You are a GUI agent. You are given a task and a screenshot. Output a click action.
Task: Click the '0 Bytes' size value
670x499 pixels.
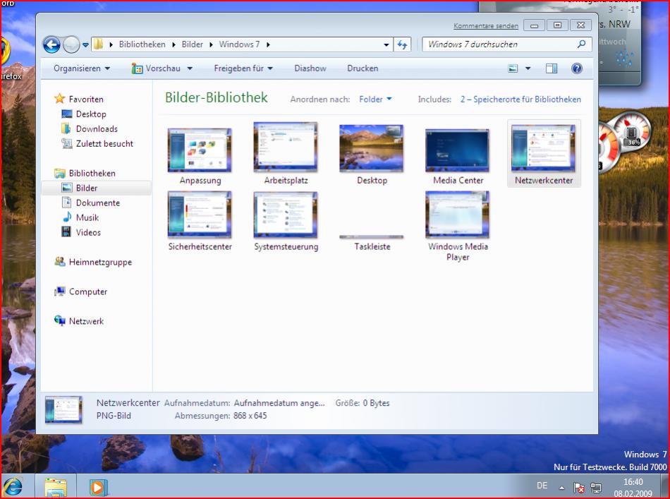(x=376, y=403)
